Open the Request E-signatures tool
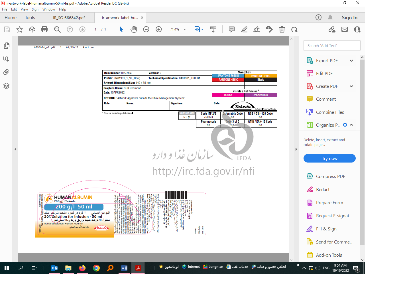The height and width of the screenshot is (292, 407). coord(330,216)
